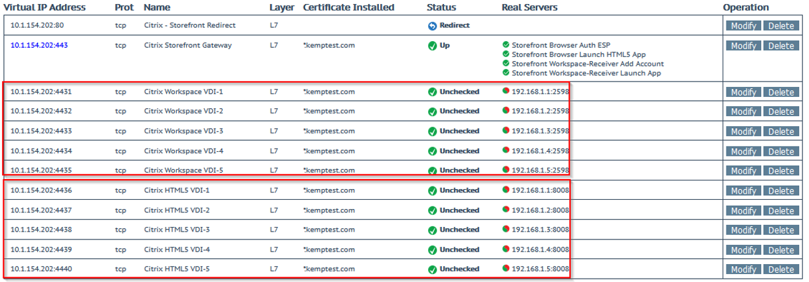Click the green Up status icon
Screen dimensions: 809x282
tap(432, 46)
